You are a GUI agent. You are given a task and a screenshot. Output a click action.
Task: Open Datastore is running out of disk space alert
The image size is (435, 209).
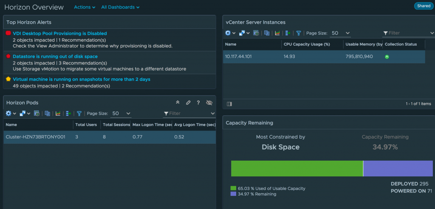(x=55, y=56)
